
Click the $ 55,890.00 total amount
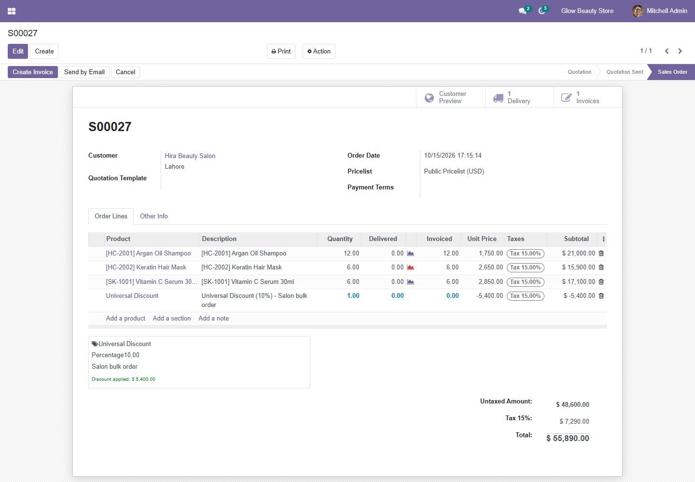pyautogui.click(x=568, y=438)
